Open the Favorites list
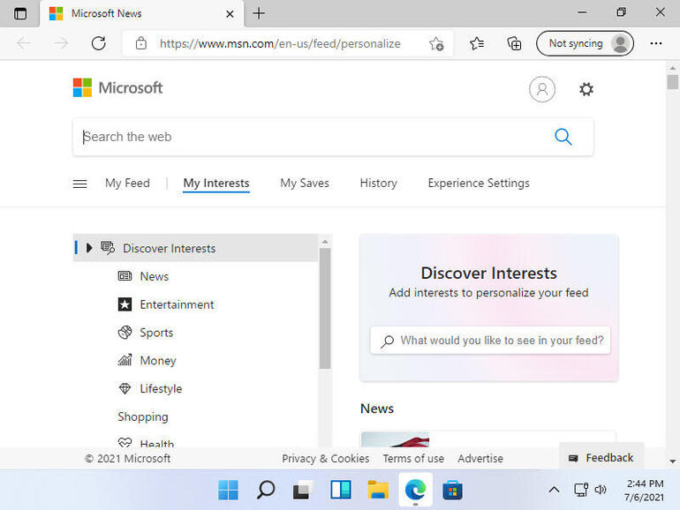 pos(477,43)
